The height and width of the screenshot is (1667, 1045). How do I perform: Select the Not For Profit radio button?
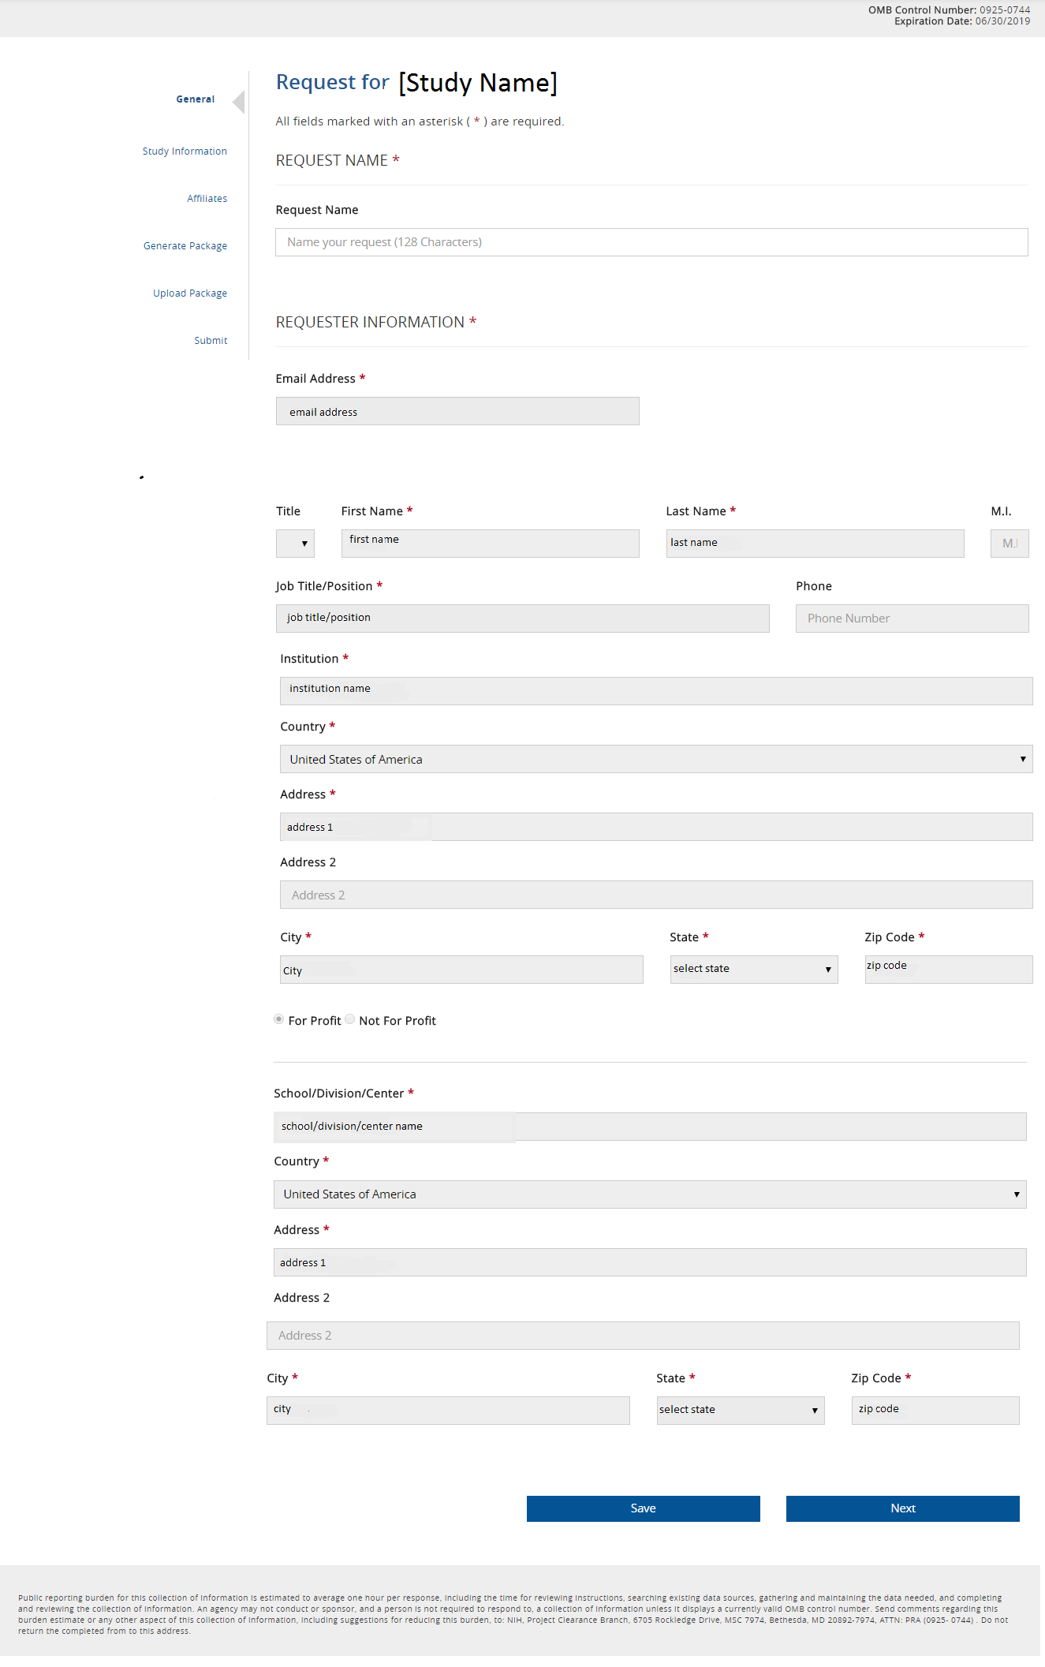pyautogui.click(x=350, y=1019)
